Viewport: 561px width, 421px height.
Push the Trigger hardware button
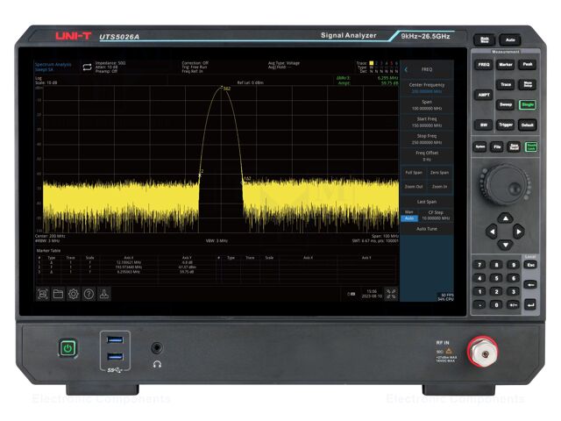(x=506, y=125)
